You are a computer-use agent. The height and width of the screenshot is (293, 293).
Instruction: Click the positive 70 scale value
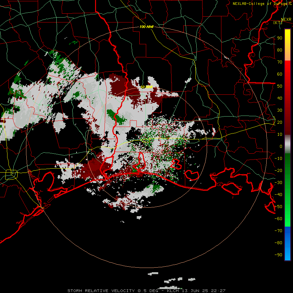pyautogui.click(x=280, y=62)
